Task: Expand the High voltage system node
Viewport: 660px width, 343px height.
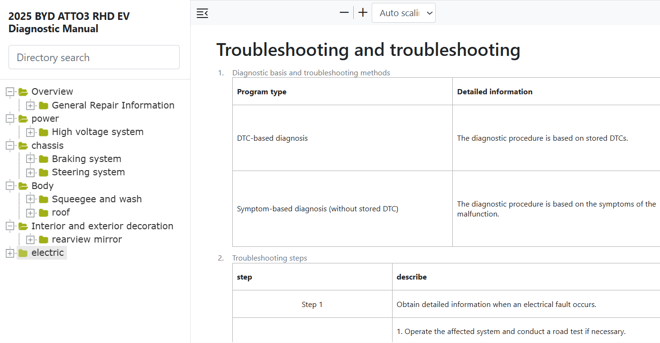Action: [x=30, y=132]
